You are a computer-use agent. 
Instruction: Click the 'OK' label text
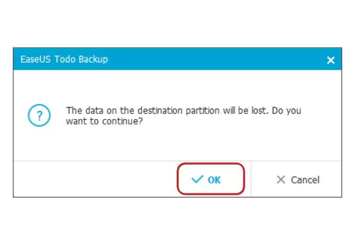[215, 180]
